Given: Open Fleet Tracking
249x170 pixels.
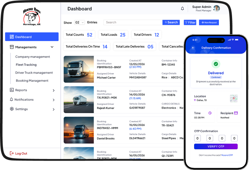Looking at the screenshot, I should 26,64.
